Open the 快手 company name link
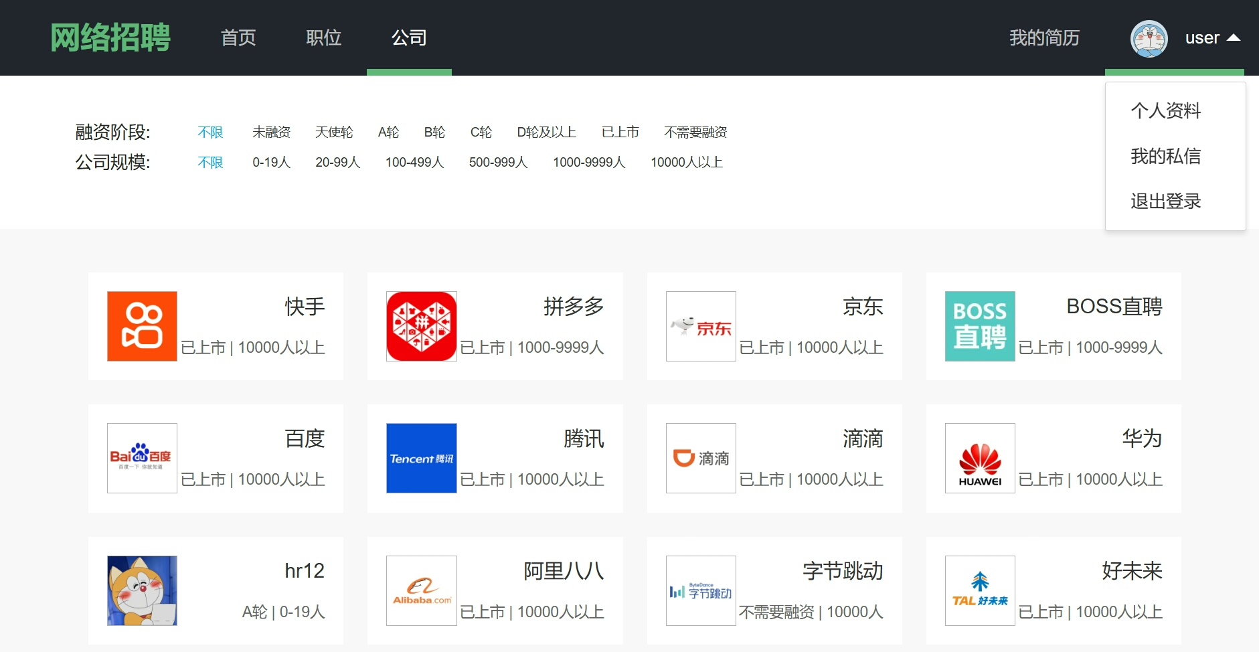1259x652 pixels. 305,307
